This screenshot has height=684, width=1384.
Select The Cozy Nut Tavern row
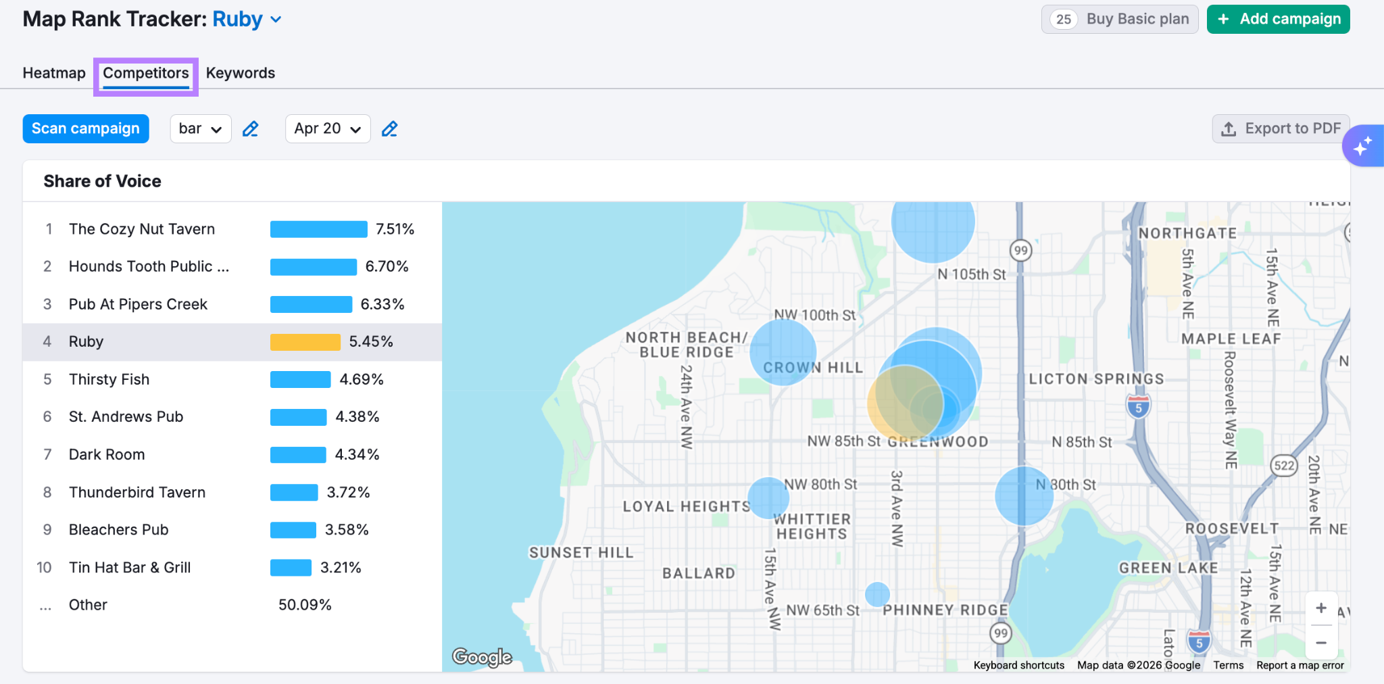click(x=232, y=229)
